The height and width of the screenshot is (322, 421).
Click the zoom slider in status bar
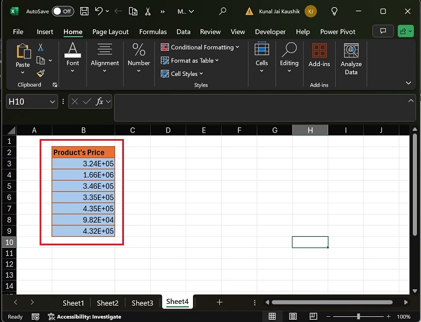pyautogui.click(x=358, y=316)
